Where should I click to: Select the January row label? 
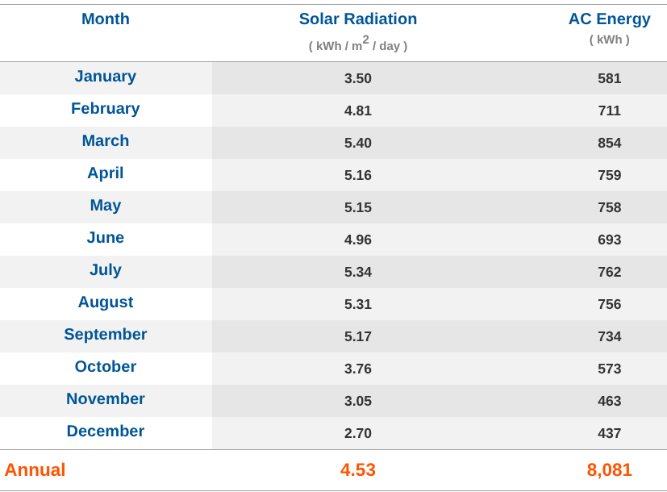pyautogui.click(x=106, y=77)
